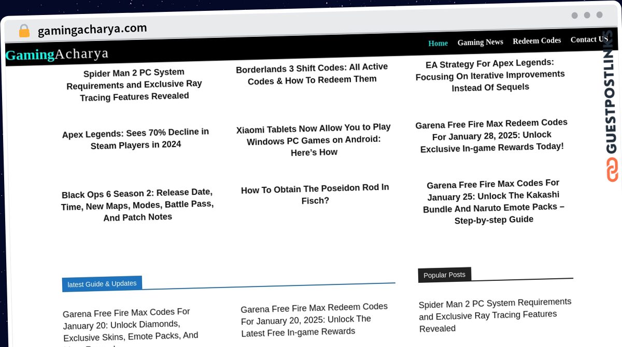Viewport: 622px width, 347px height.
Task: Open Apex Legends 70% Decline article
Action: [x=135, y=139]
